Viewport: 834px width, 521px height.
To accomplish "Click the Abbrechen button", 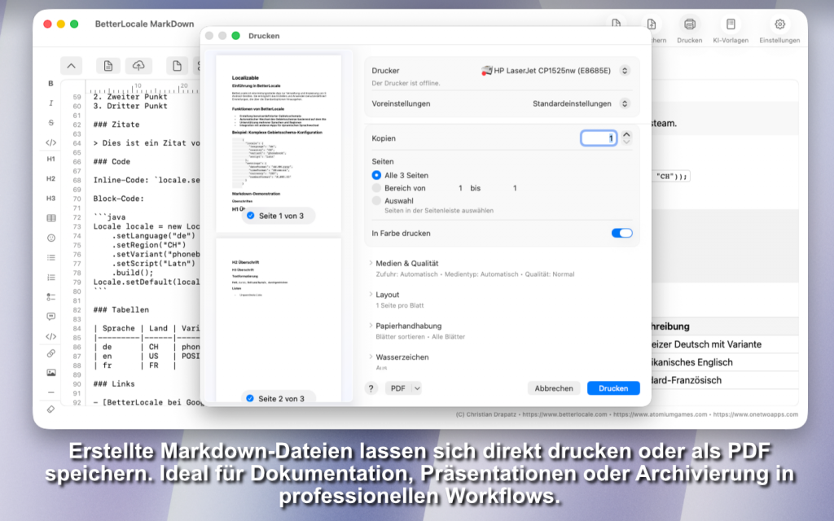I will 554,388.
